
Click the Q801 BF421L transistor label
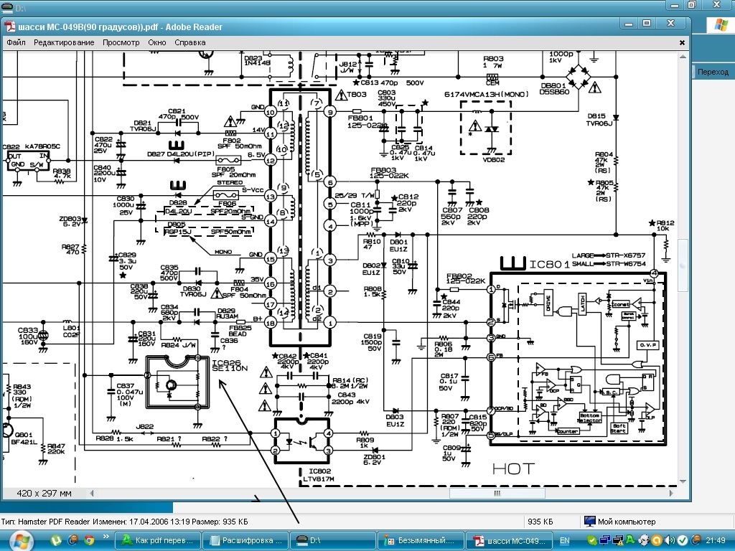point(26,438)
